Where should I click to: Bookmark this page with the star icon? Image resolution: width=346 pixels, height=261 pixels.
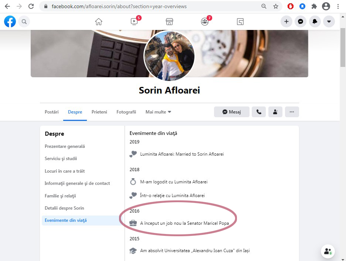(275, 6)
